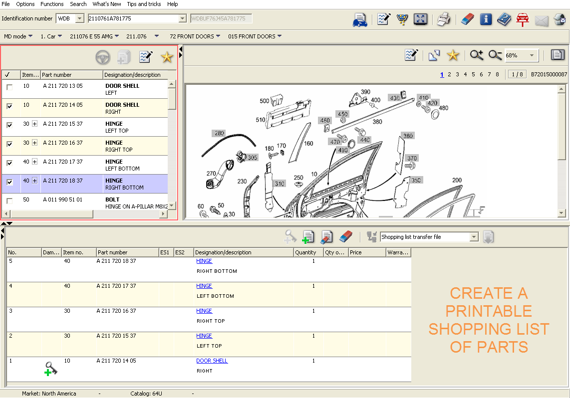Check the BOLT A 011 990 51 01 checkbox

9,201
